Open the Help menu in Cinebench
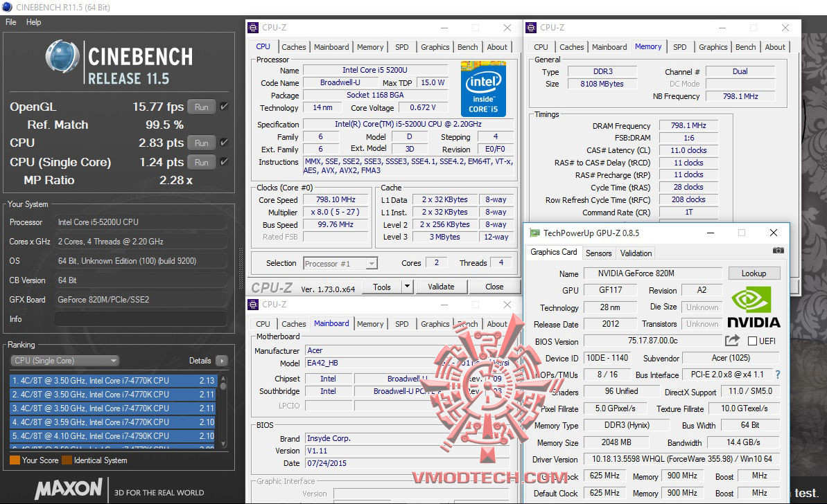 pyautogui.click(x=34, y=22)
